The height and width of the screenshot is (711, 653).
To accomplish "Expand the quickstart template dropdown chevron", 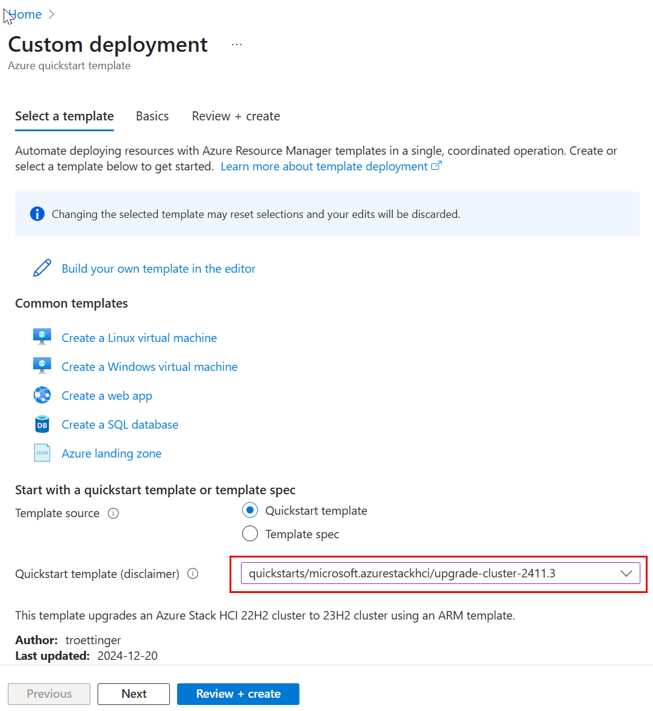I will (626, 574).
